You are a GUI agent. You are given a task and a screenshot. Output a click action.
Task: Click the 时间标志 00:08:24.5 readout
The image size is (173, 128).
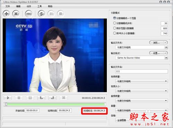point(94,111)
